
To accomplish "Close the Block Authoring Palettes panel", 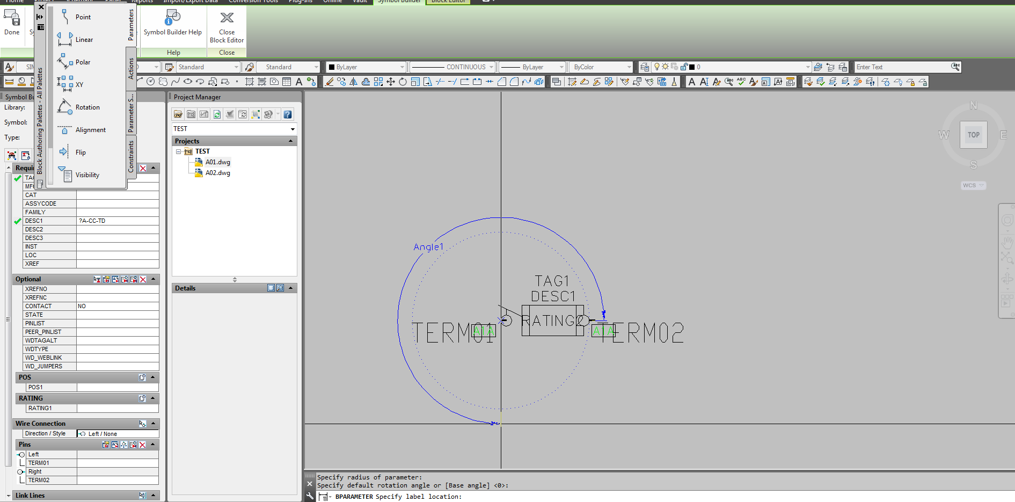I will point(41,7).
